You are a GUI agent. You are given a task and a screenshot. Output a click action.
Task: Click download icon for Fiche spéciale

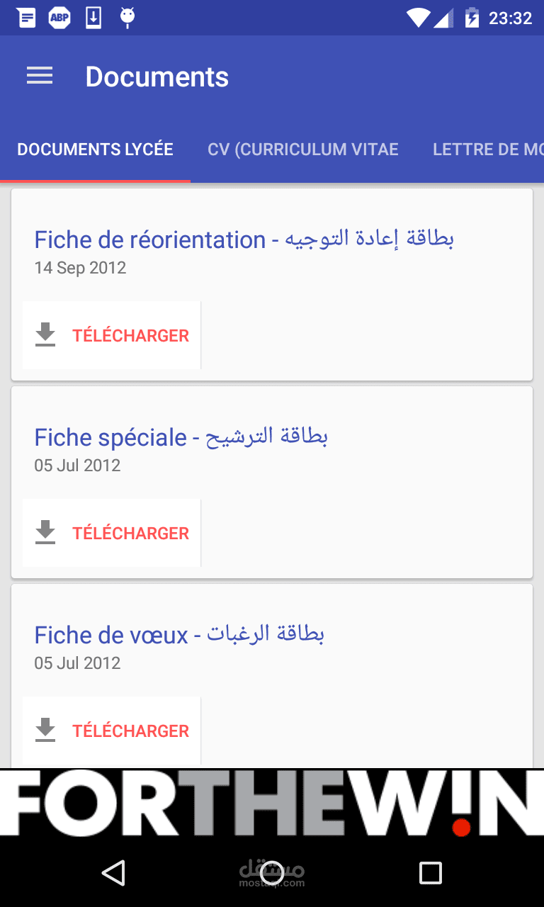pos(45,533)
